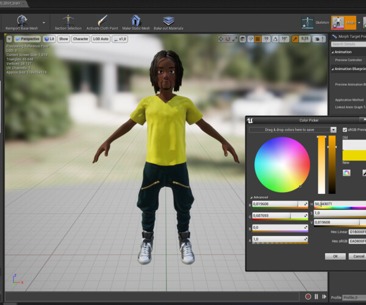The image size is (366, 305).
Task: Open camera speed settings icon
Action: [319, 39]
